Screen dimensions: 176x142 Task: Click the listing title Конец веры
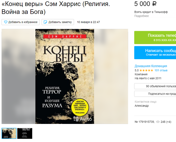[x=56, y=8]
